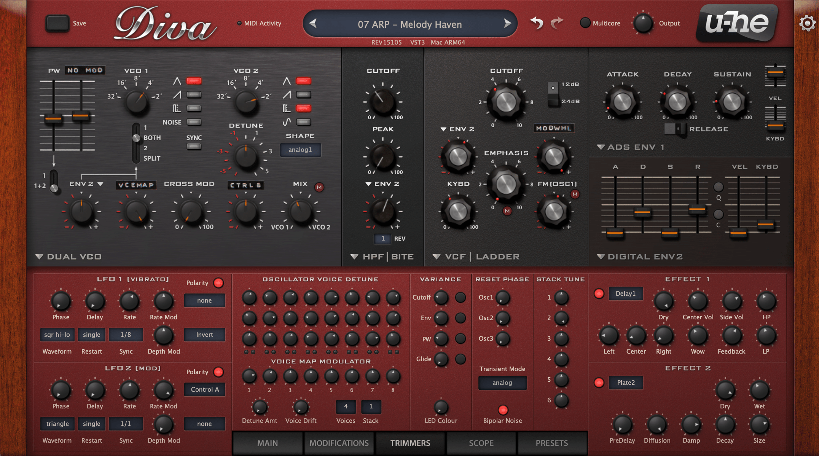The image size is (819, 456).
Task: Toggle VCO 1 pulse waveform switch
Action: click(x=194, y=108)
